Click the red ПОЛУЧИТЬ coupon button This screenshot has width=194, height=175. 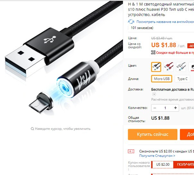(184, 164)
